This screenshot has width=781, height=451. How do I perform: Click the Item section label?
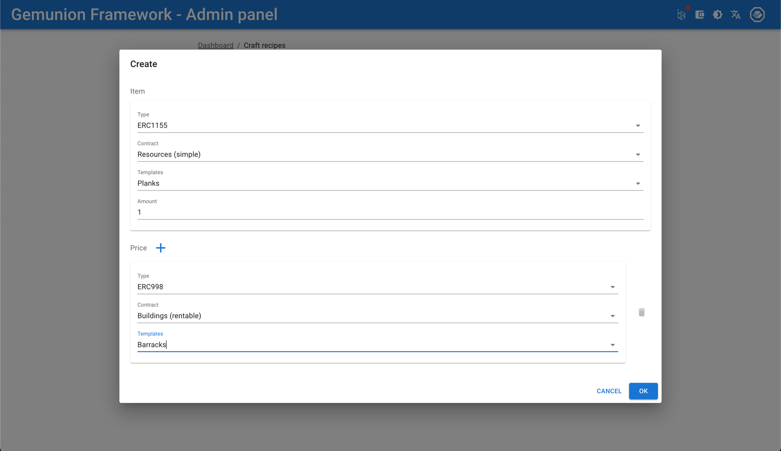pyautogui.click(x=137, y=91)
